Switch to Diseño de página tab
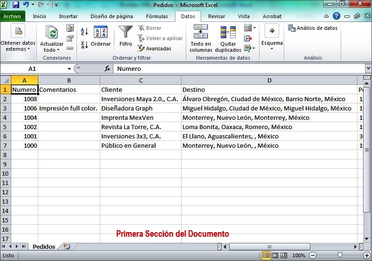Image resolution: width=372 pixels, height=261 pixels. tap(112, 16)
